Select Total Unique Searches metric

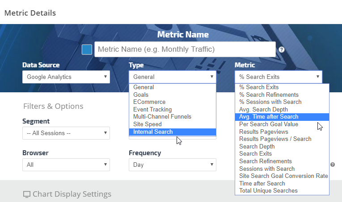coord(282,191)
